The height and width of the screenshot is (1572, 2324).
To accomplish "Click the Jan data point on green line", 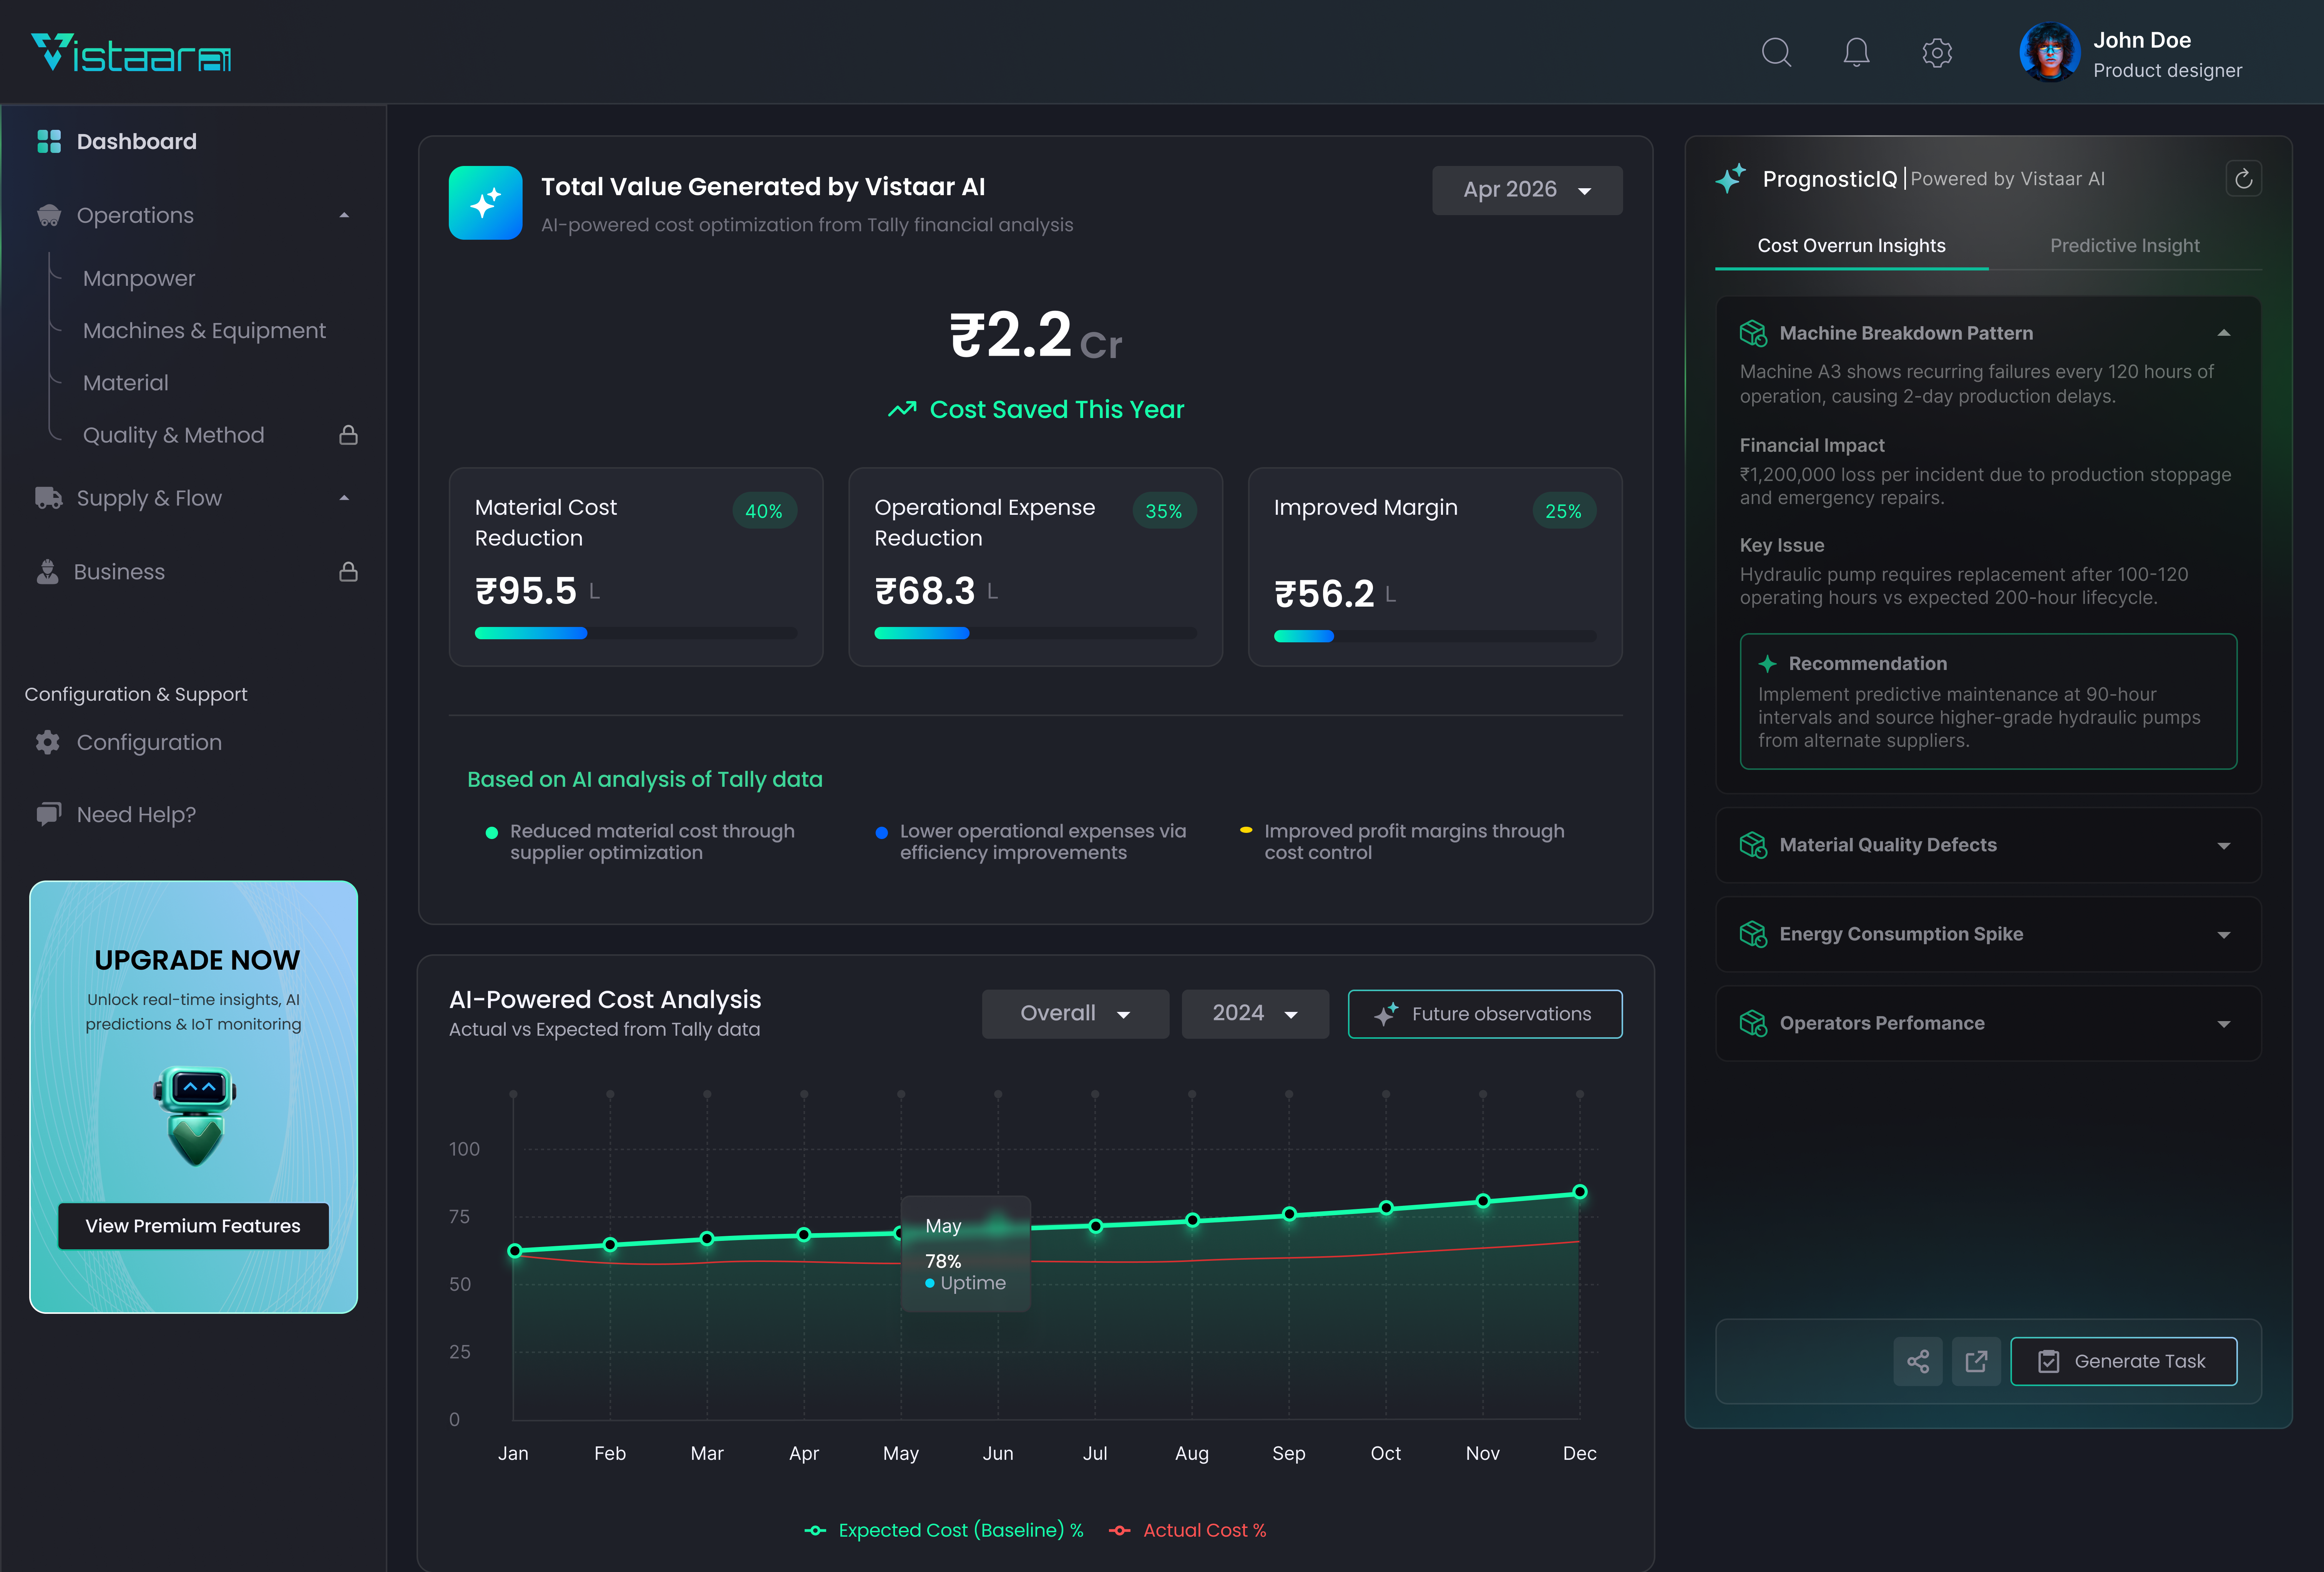I will tap(514, 1251).
